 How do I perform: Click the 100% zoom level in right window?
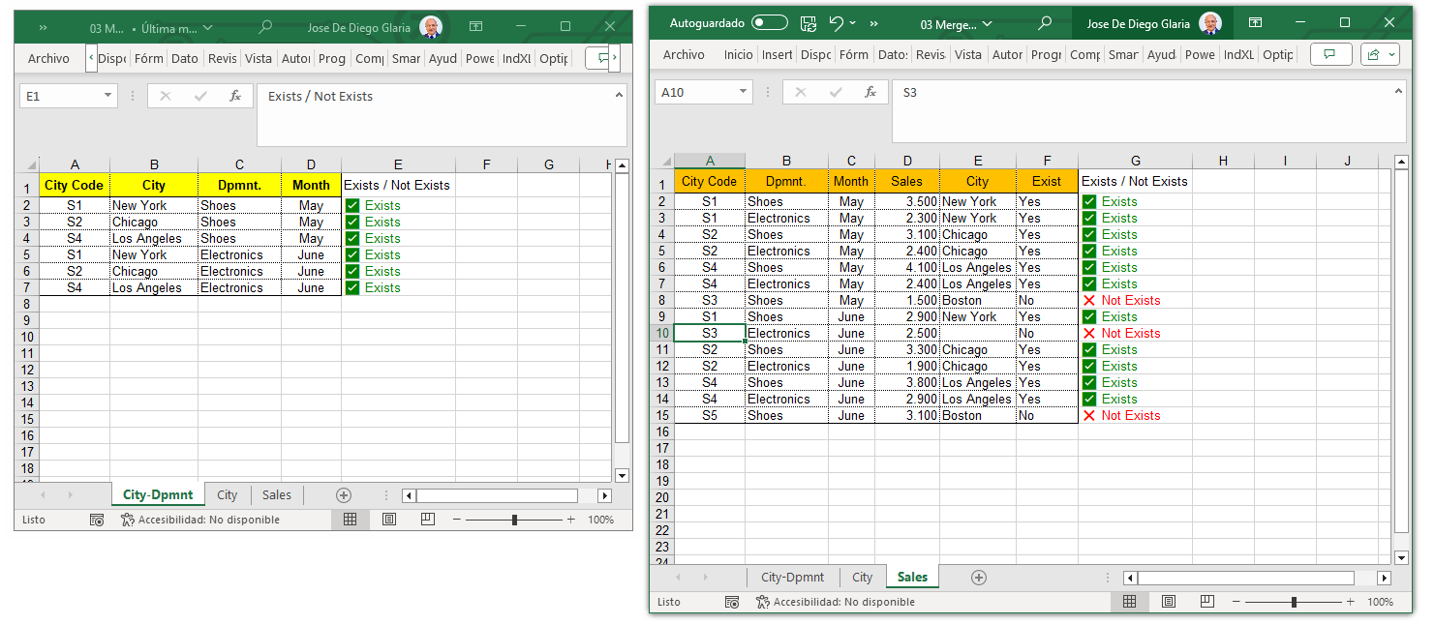coord(1381,602)
